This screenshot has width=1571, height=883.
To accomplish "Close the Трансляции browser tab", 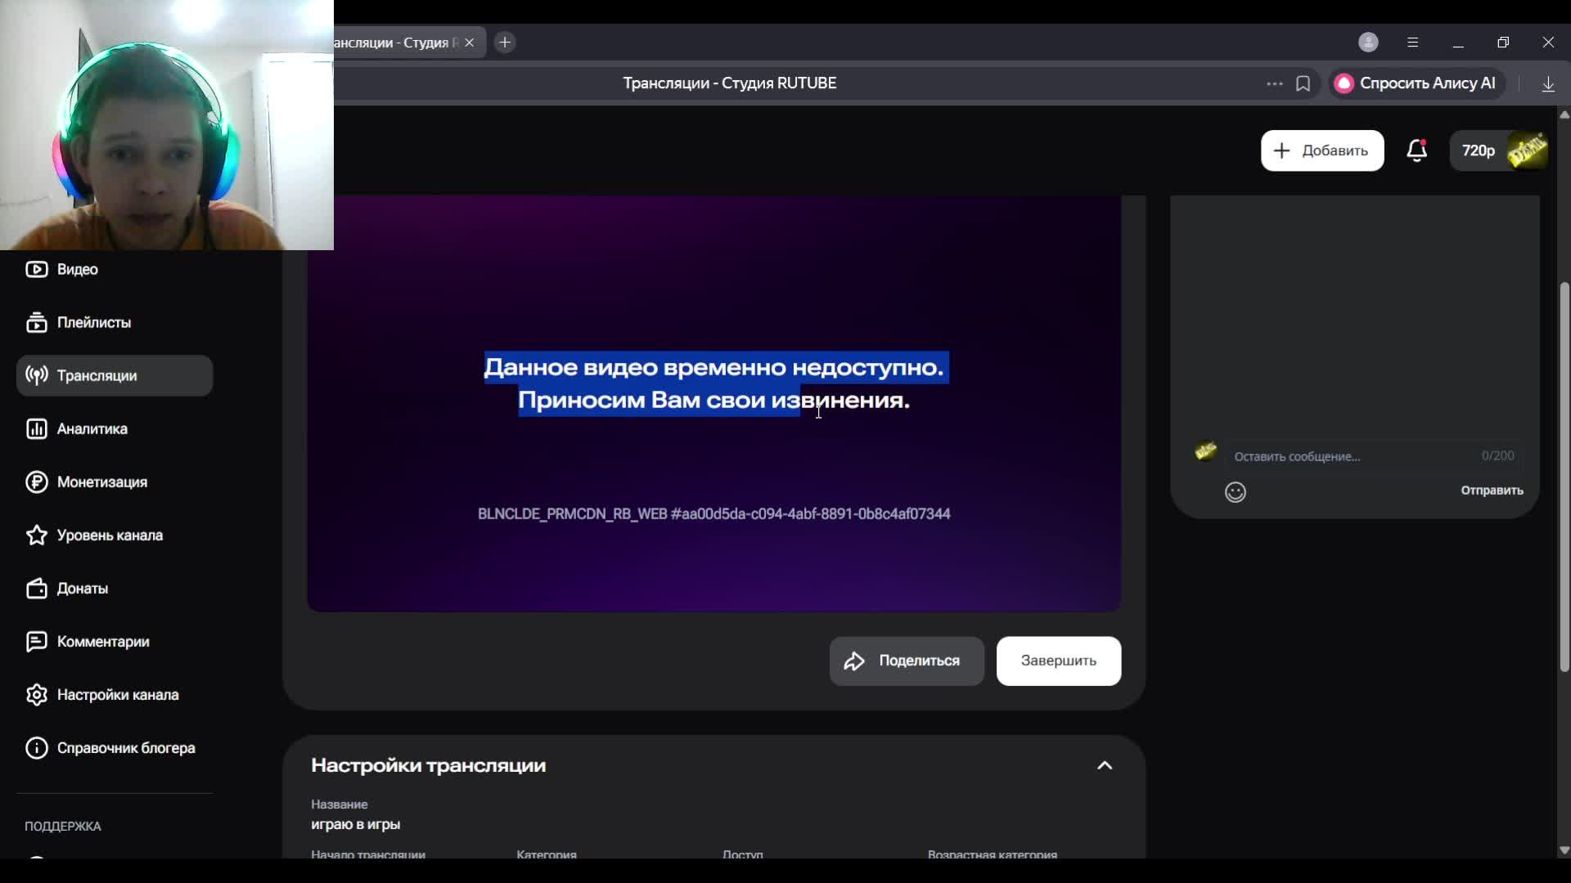I will click(x=470, y=43).
